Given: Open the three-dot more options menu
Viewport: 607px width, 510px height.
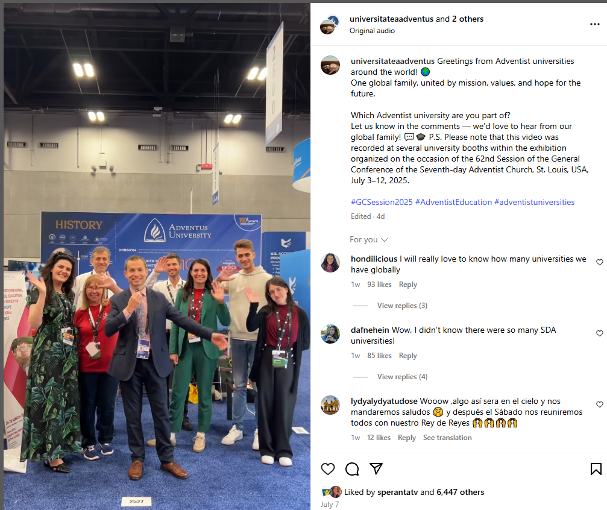Looking at the screenshot, I should pos(594,24).
